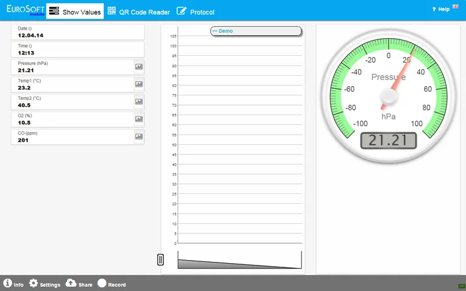Viewport: 466px width, 291px height.
Task: Click the chart axis label 50
Action: click(x=175, y=145)
